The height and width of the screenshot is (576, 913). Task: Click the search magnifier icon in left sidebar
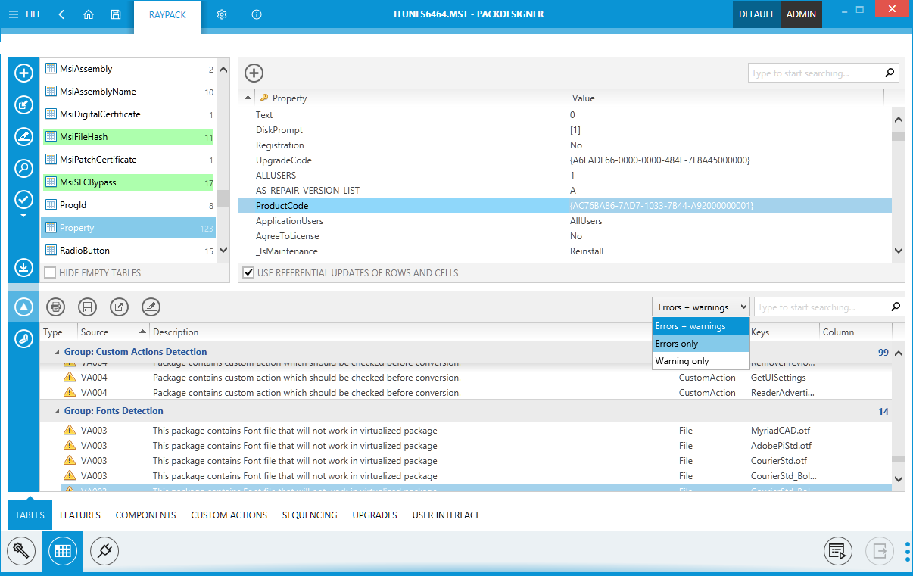23,168
